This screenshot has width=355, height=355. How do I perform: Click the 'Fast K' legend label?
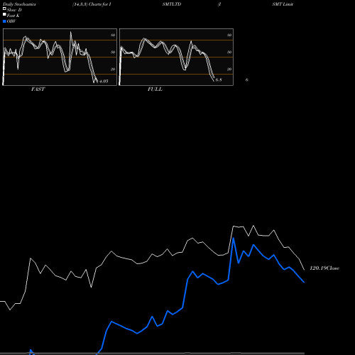click(x=13, y=16)
